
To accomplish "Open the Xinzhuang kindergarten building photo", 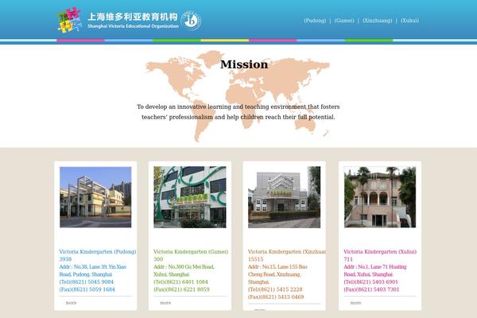I will point(284,197).
